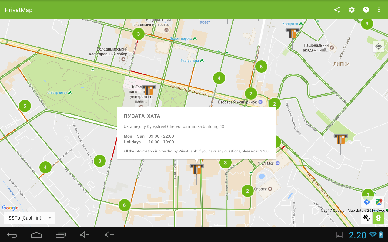
Task: Tap the Бессарабський ринок shopping marker
Action: click(260, 102)
